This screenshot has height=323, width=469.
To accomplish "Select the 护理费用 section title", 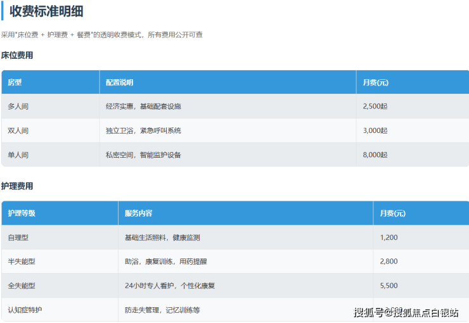I will click(x=17, y=186).
